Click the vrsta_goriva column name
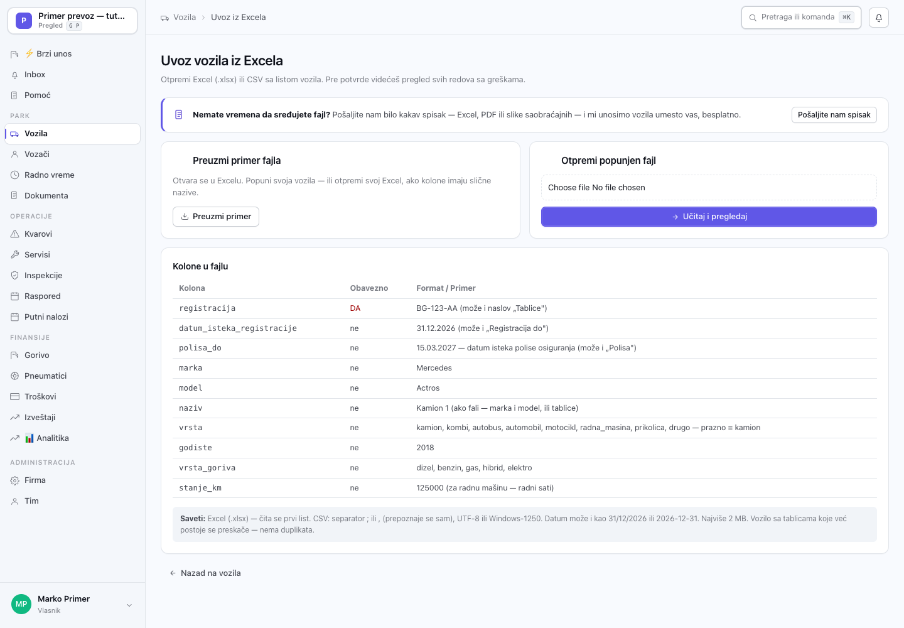Image resolution: width=904 pixels, height=628 pixels. (x=207, y=468)
